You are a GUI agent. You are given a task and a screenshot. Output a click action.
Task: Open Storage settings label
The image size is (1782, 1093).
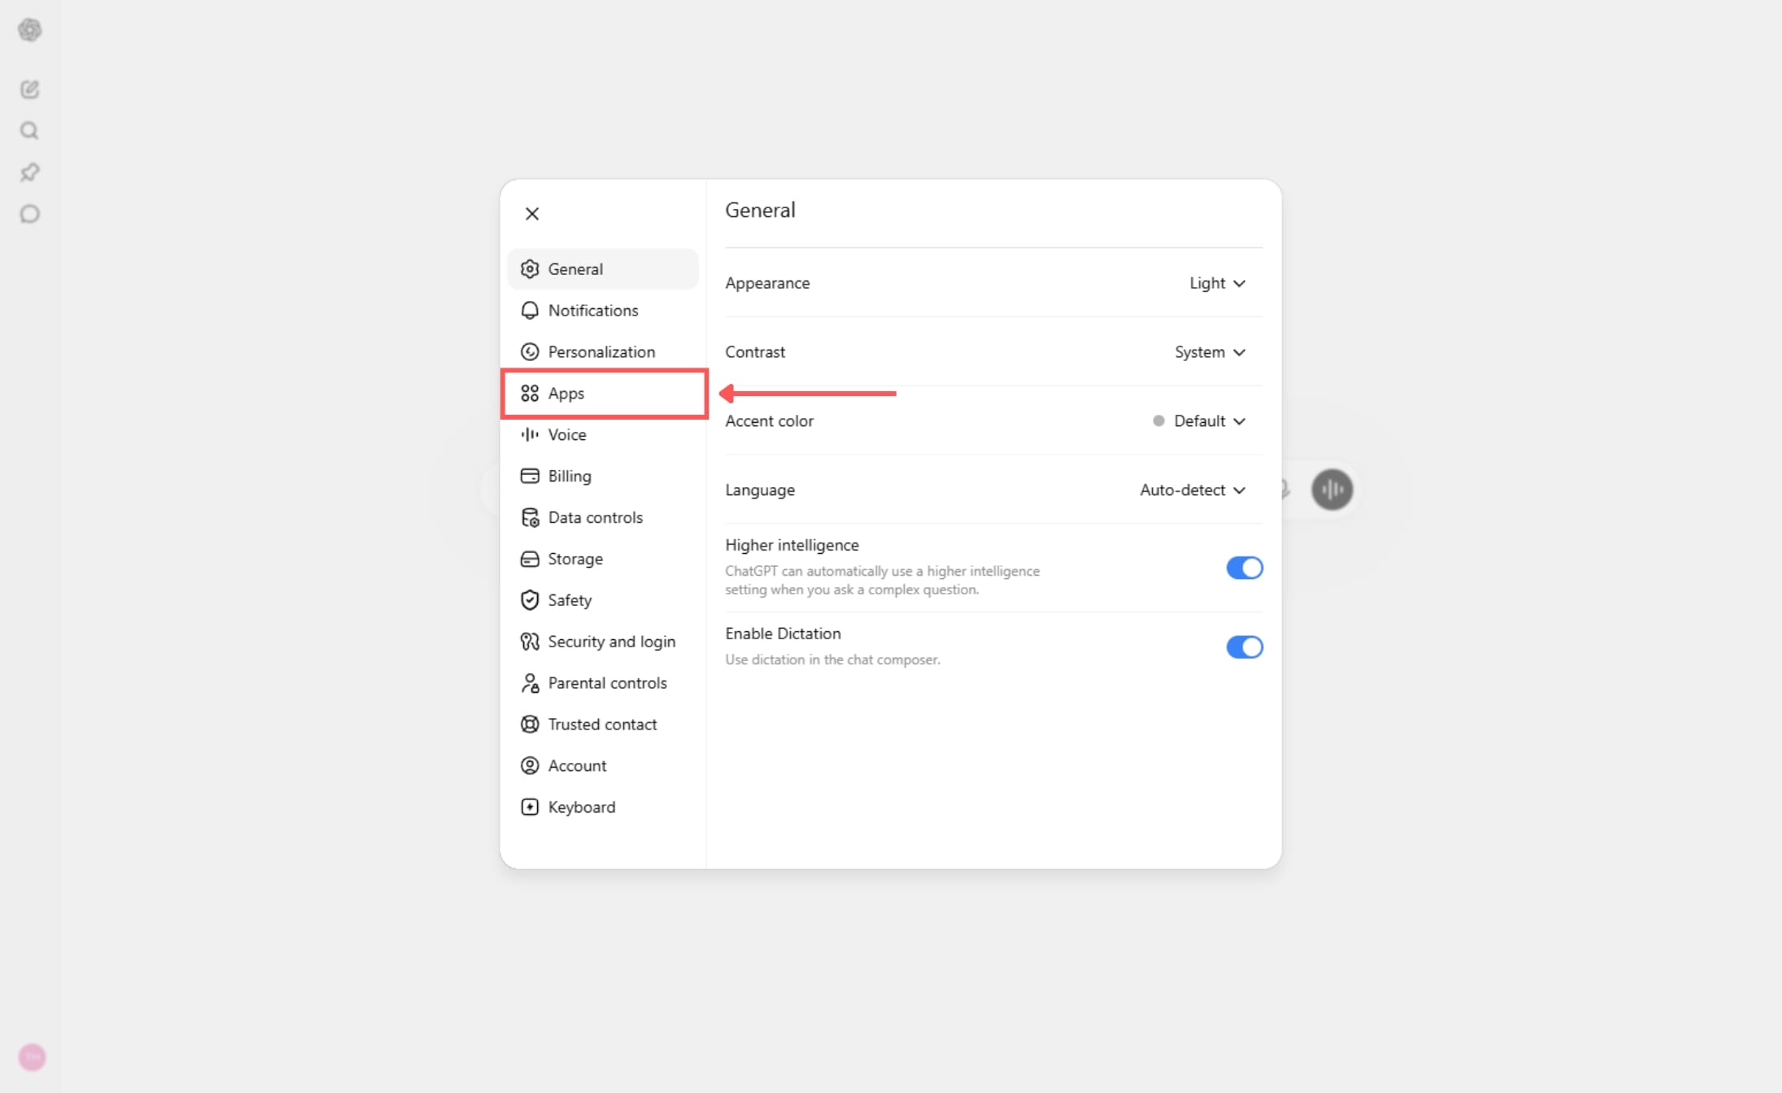(575, 559)
